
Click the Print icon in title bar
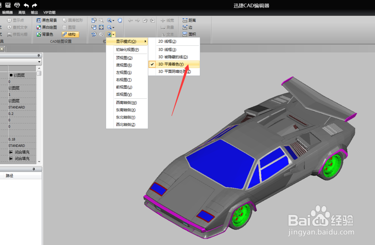coord(17,5)
